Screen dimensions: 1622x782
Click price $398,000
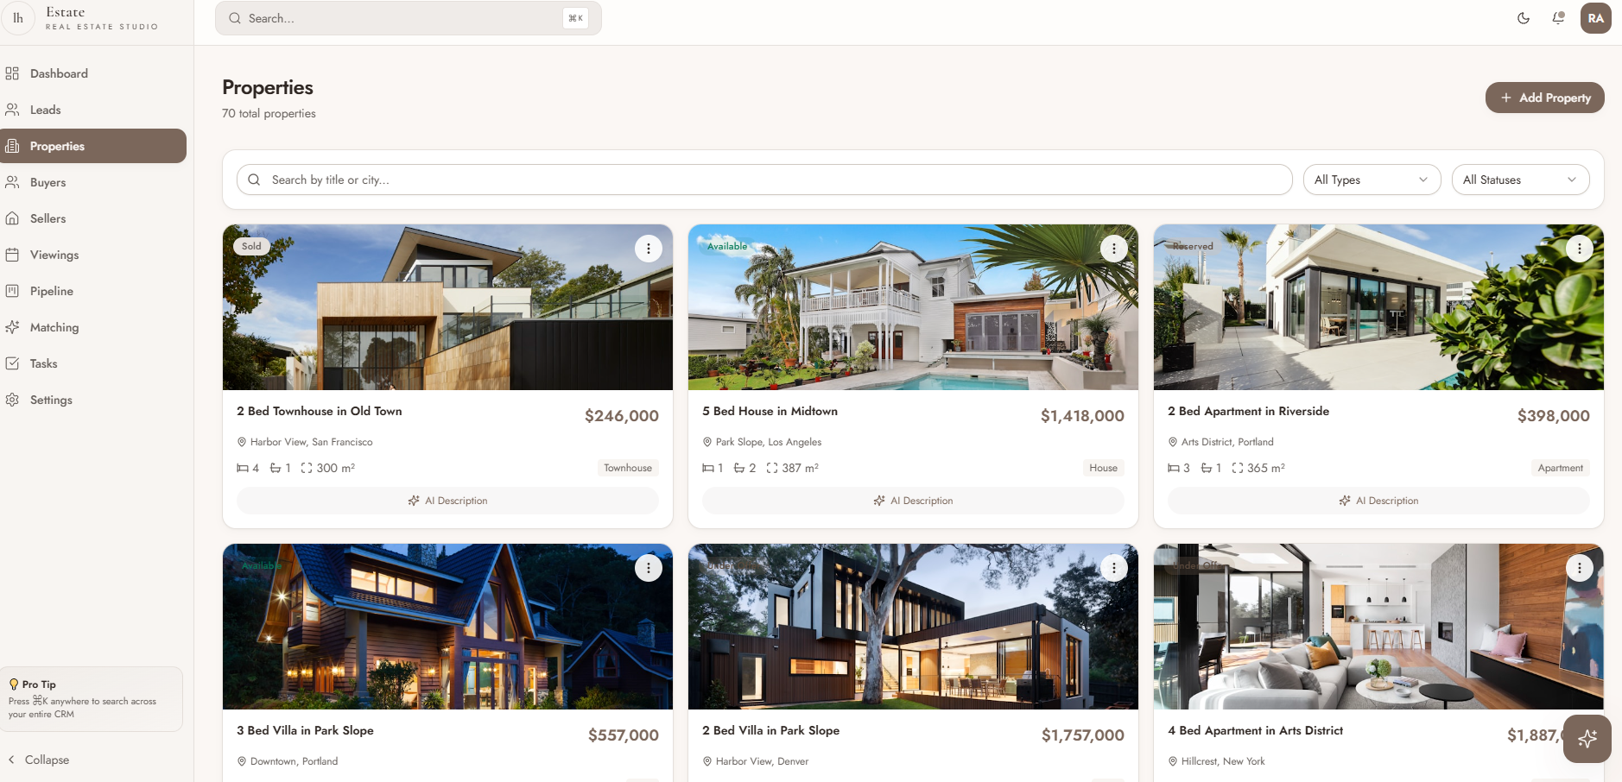point(1553,416)
